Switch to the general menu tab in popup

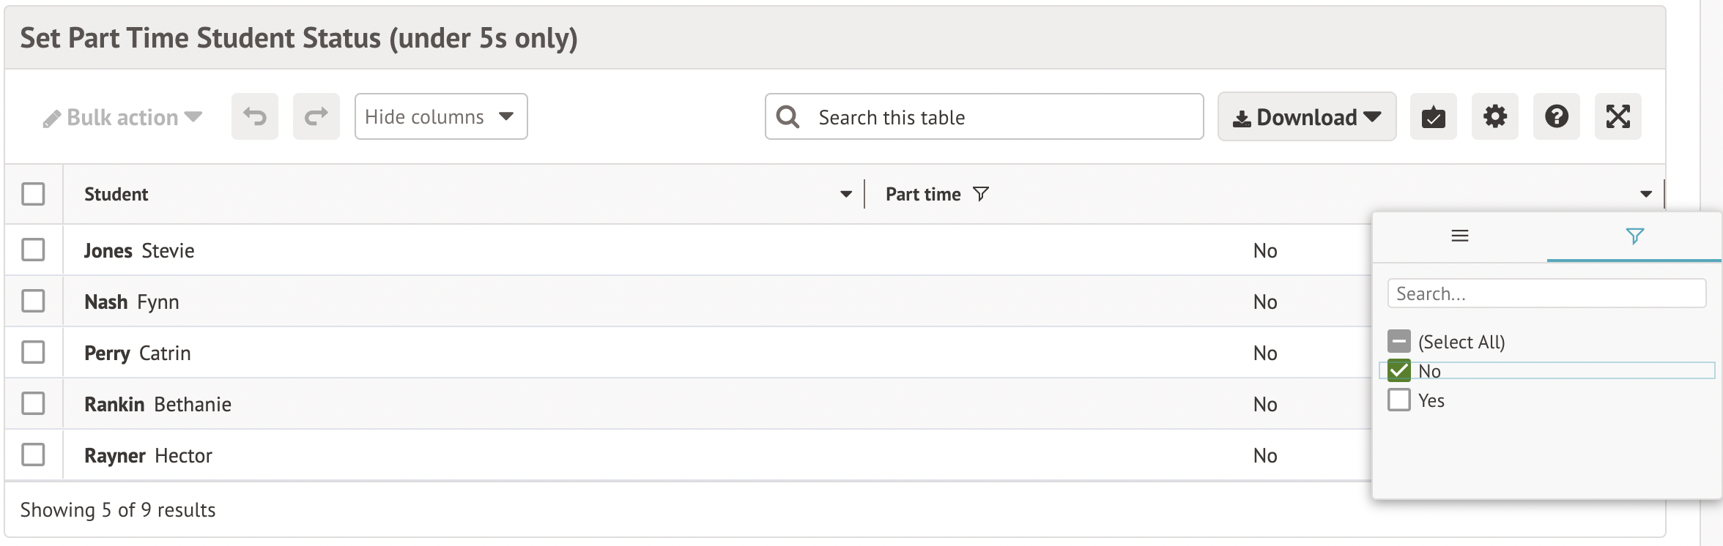[1459, 236]
